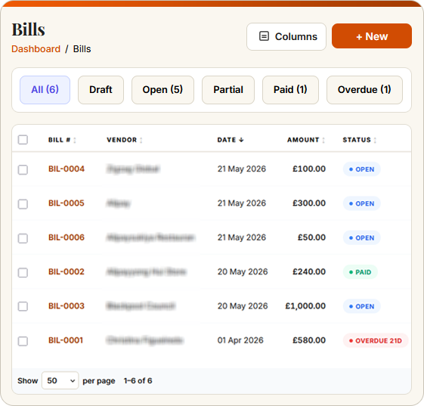424x406 pixels.
Task: Open the Overdue (1) tab
Action: point(364,90)
